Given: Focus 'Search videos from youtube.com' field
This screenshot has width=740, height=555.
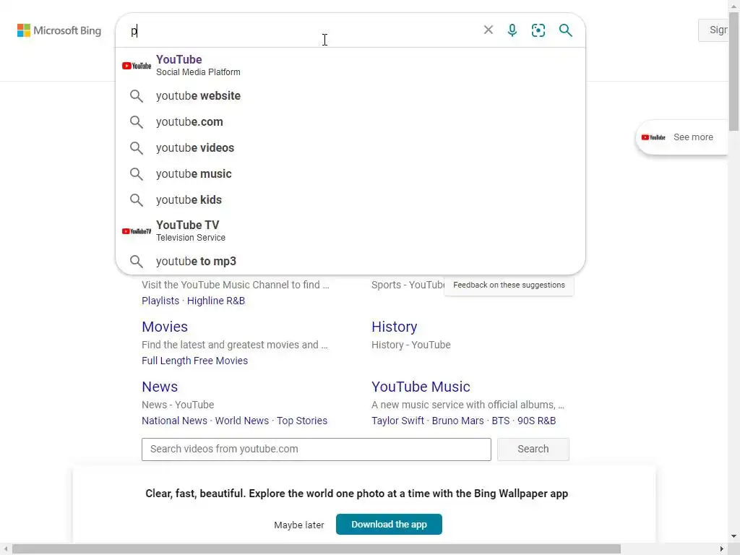Looking at the screenshot, I should click(x=317, y=449).
